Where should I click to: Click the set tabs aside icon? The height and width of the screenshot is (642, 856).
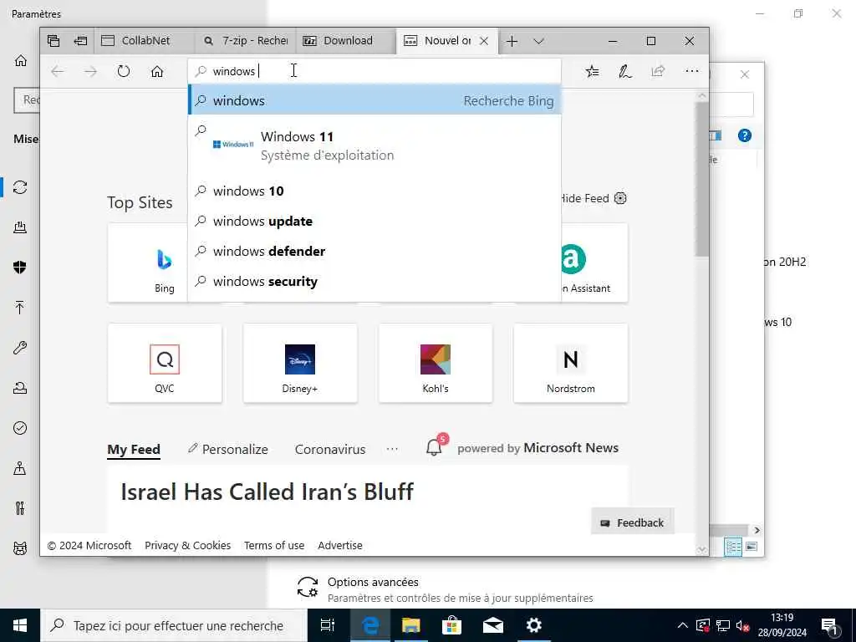pyautogui.click(x=81, y=40)
